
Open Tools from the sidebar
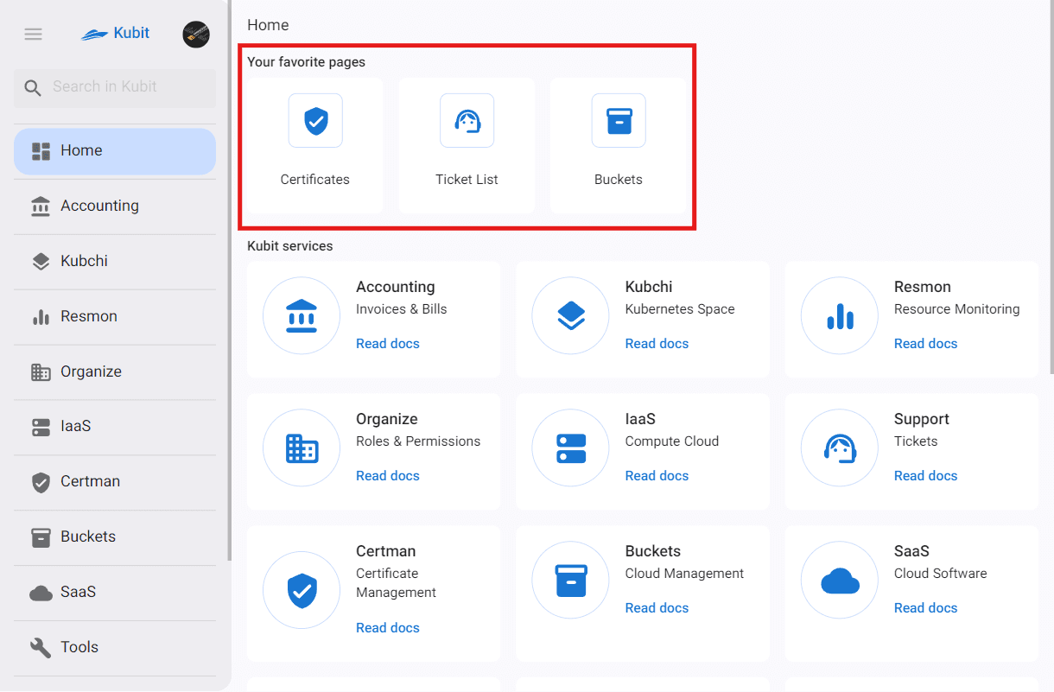115,648
